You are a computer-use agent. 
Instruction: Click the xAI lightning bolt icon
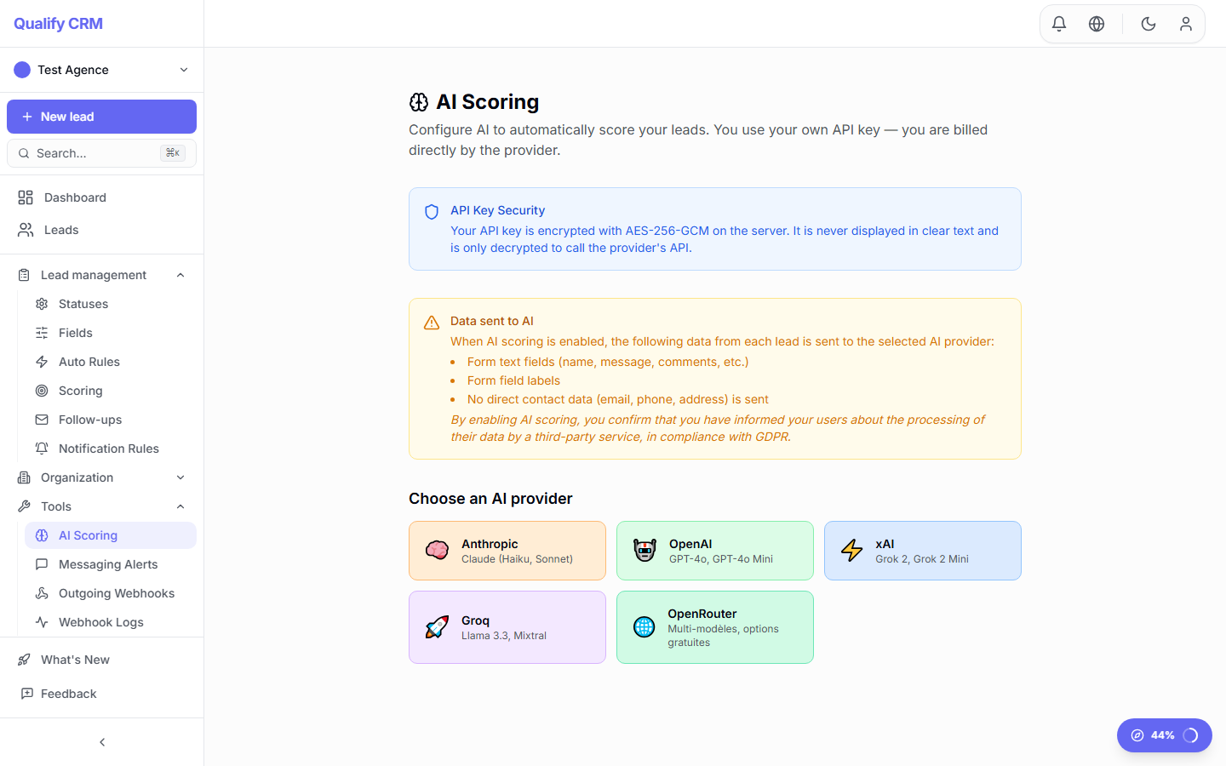click(852, 551)
